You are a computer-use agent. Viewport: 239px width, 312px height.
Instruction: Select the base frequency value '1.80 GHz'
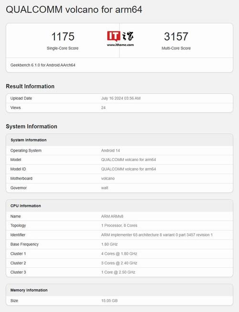(x=109, y=244)
